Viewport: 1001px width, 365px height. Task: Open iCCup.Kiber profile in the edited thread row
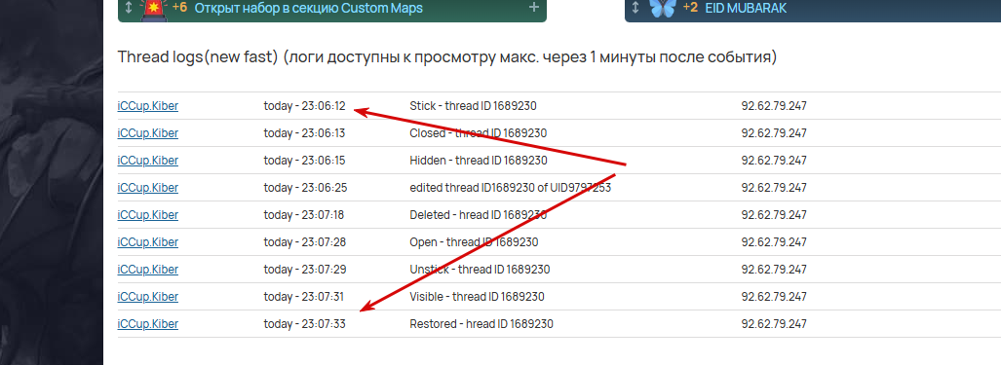click(x=148, y=188)
